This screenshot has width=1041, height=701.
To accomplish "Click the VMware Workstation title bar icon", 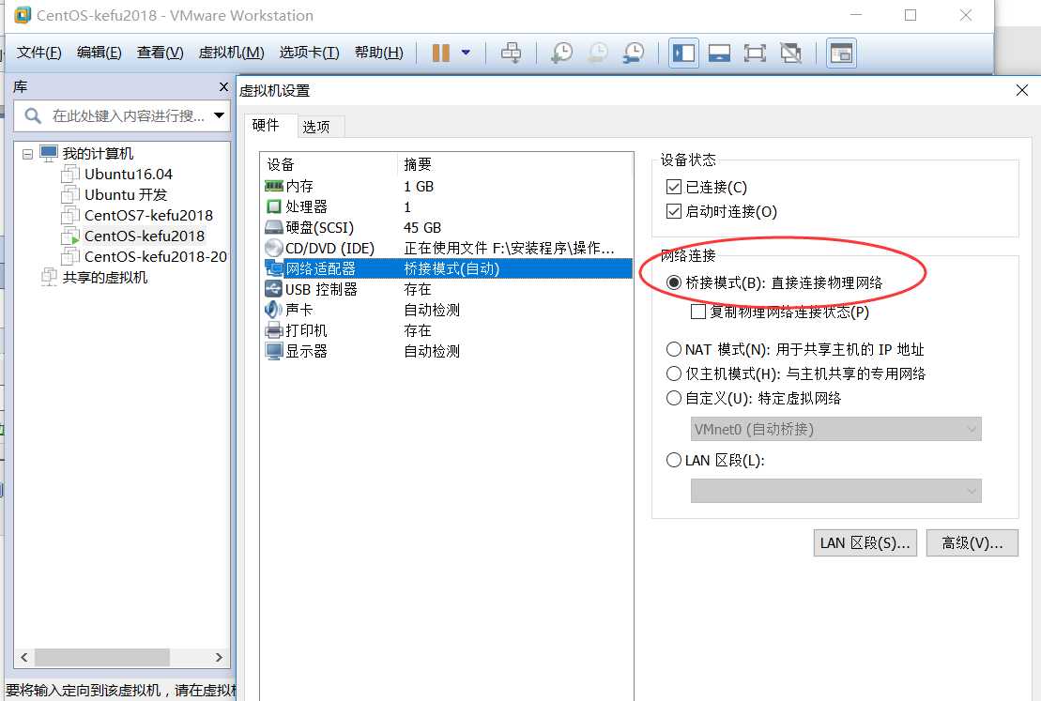I will pos(23,15).
